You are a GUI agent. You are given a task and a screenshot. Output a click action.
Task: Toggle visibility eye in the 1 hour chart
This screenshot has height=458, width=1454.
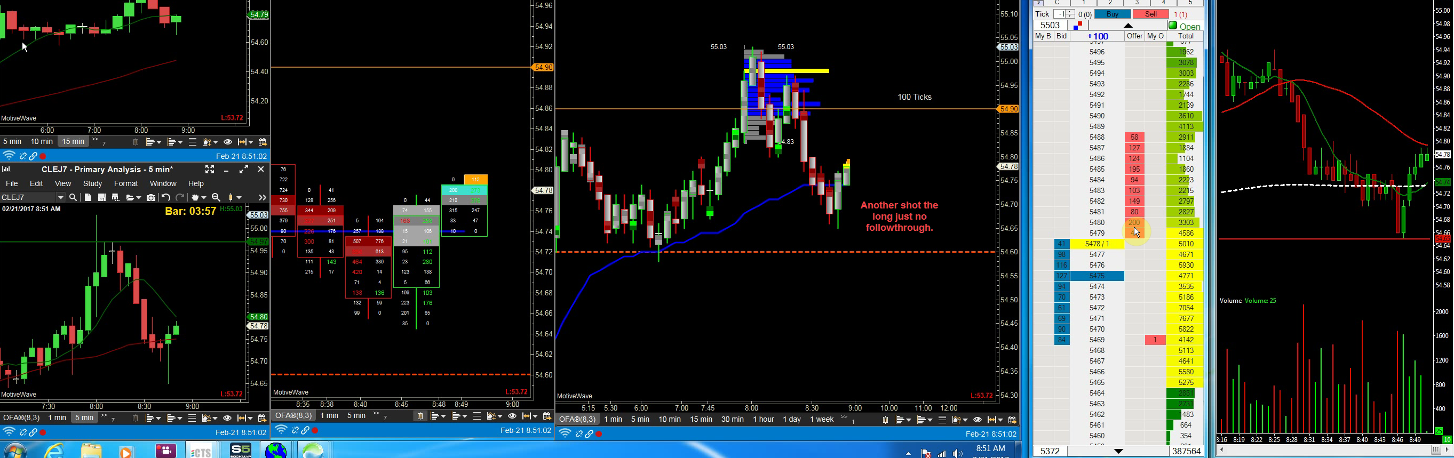pyautogui.click(x=978, y=420)
